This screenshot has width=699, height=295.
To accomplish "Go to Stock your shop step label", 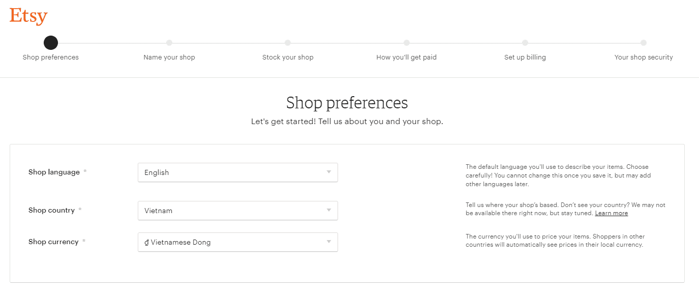I will (x=288, y=57).
